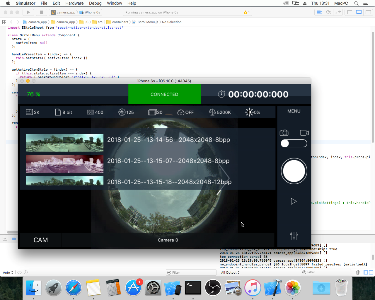Expand the No Selection breadcrumb
Screen dimensions: 375x300
point(172,22)
